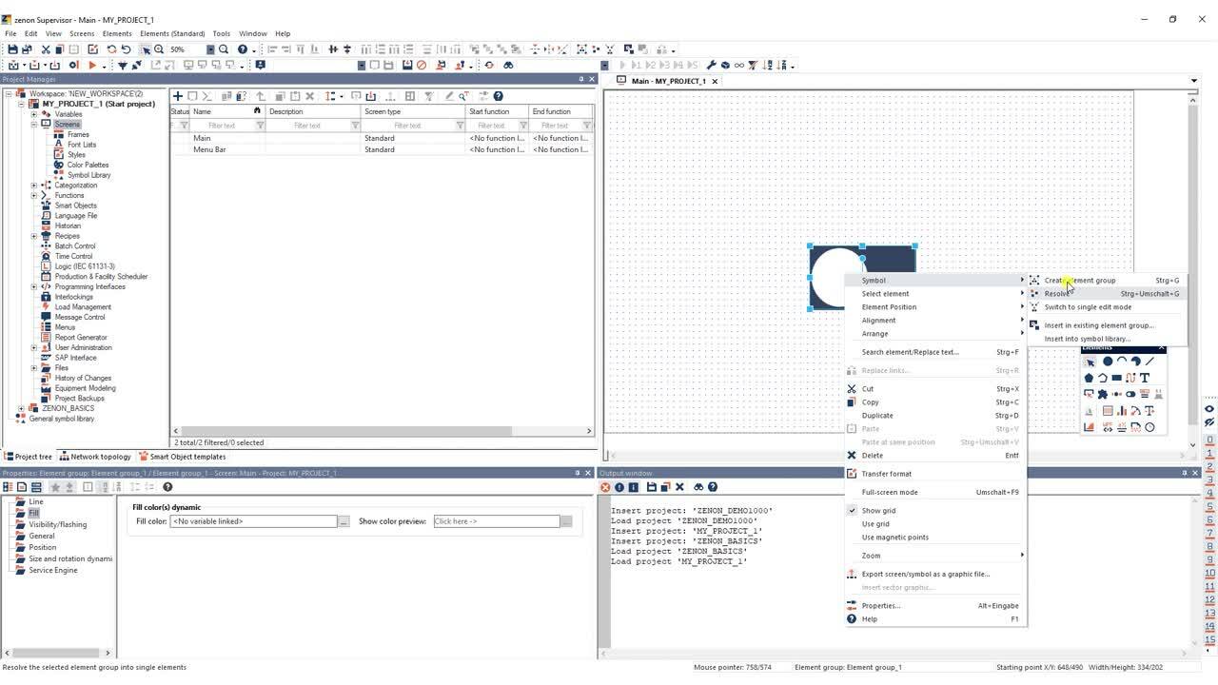Start Runtime with the orange play icon
Viewport: 1218px width, 685px height.
pos(92,66)
